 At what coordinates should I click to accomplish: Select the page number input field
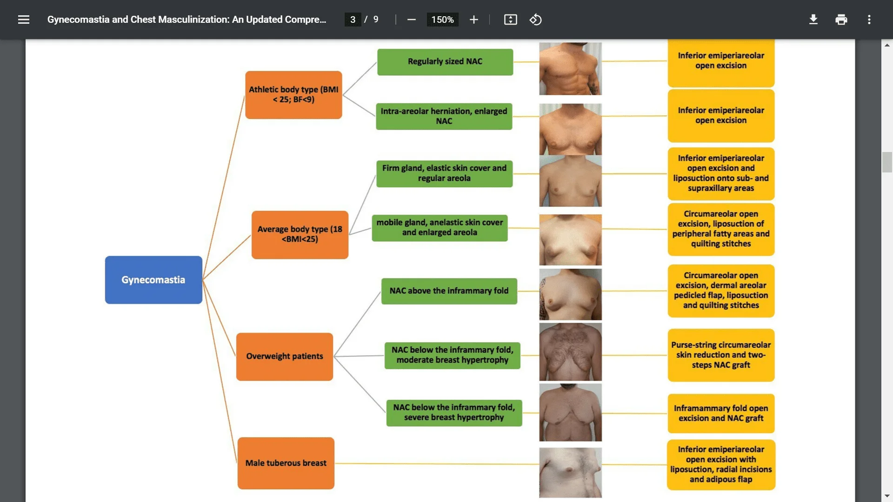pyautogui.click(x=353, y=20)
